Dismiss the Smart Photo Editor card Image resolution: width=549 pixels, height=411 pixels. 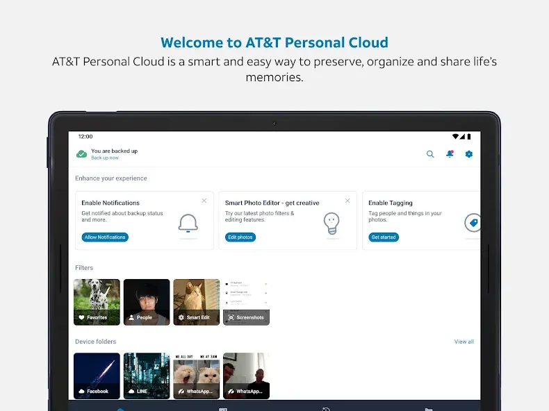[x=347, y=201]
